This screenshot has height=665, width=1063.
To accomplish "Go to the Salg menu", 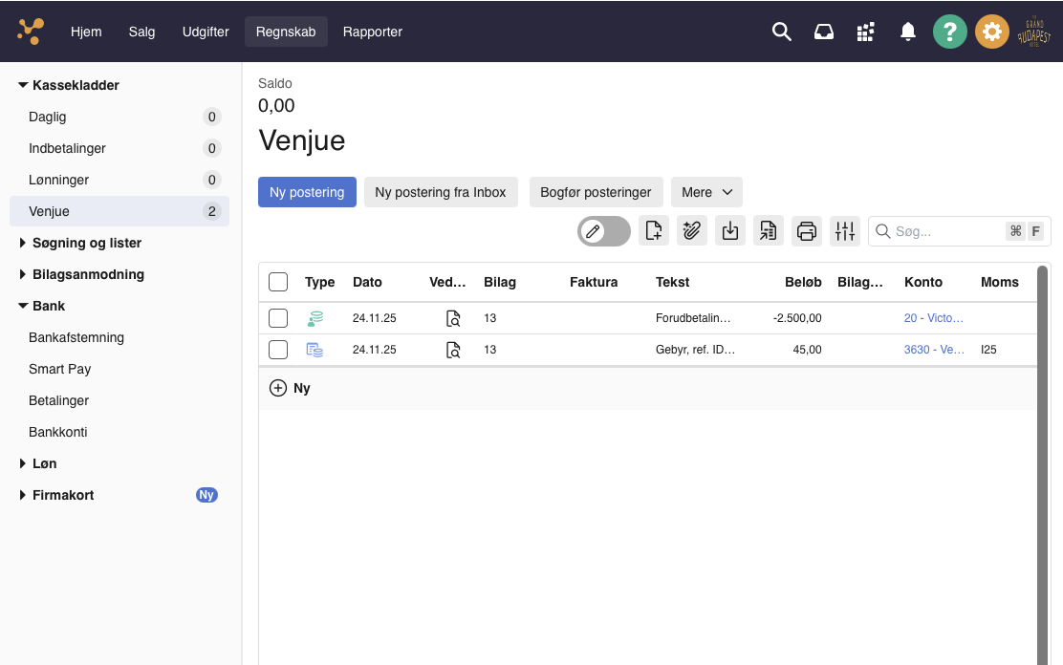I will point(141,32).
